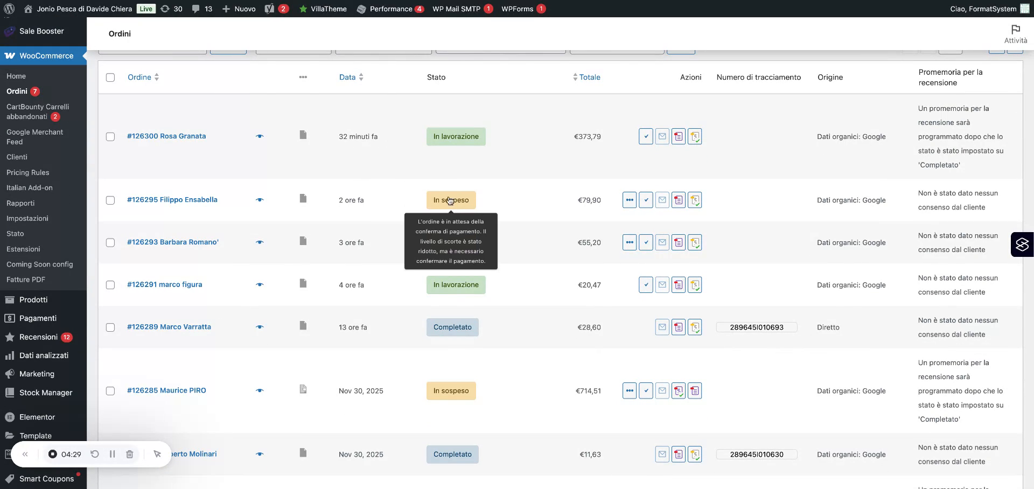This screenshot has width=1034, height=489.
Task: Collapse the recording toolbar with the double chevron
Action: 25,455
